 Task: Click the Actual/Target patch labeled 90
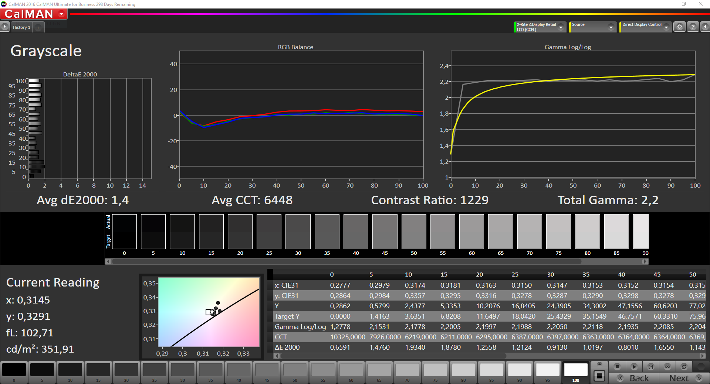click(x=641, y=232)
